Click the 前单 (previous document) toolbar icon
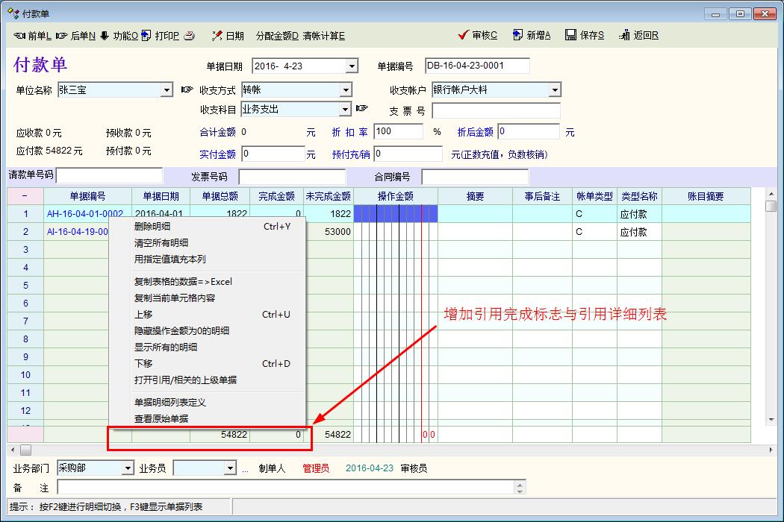 click(x=20, y=35)
